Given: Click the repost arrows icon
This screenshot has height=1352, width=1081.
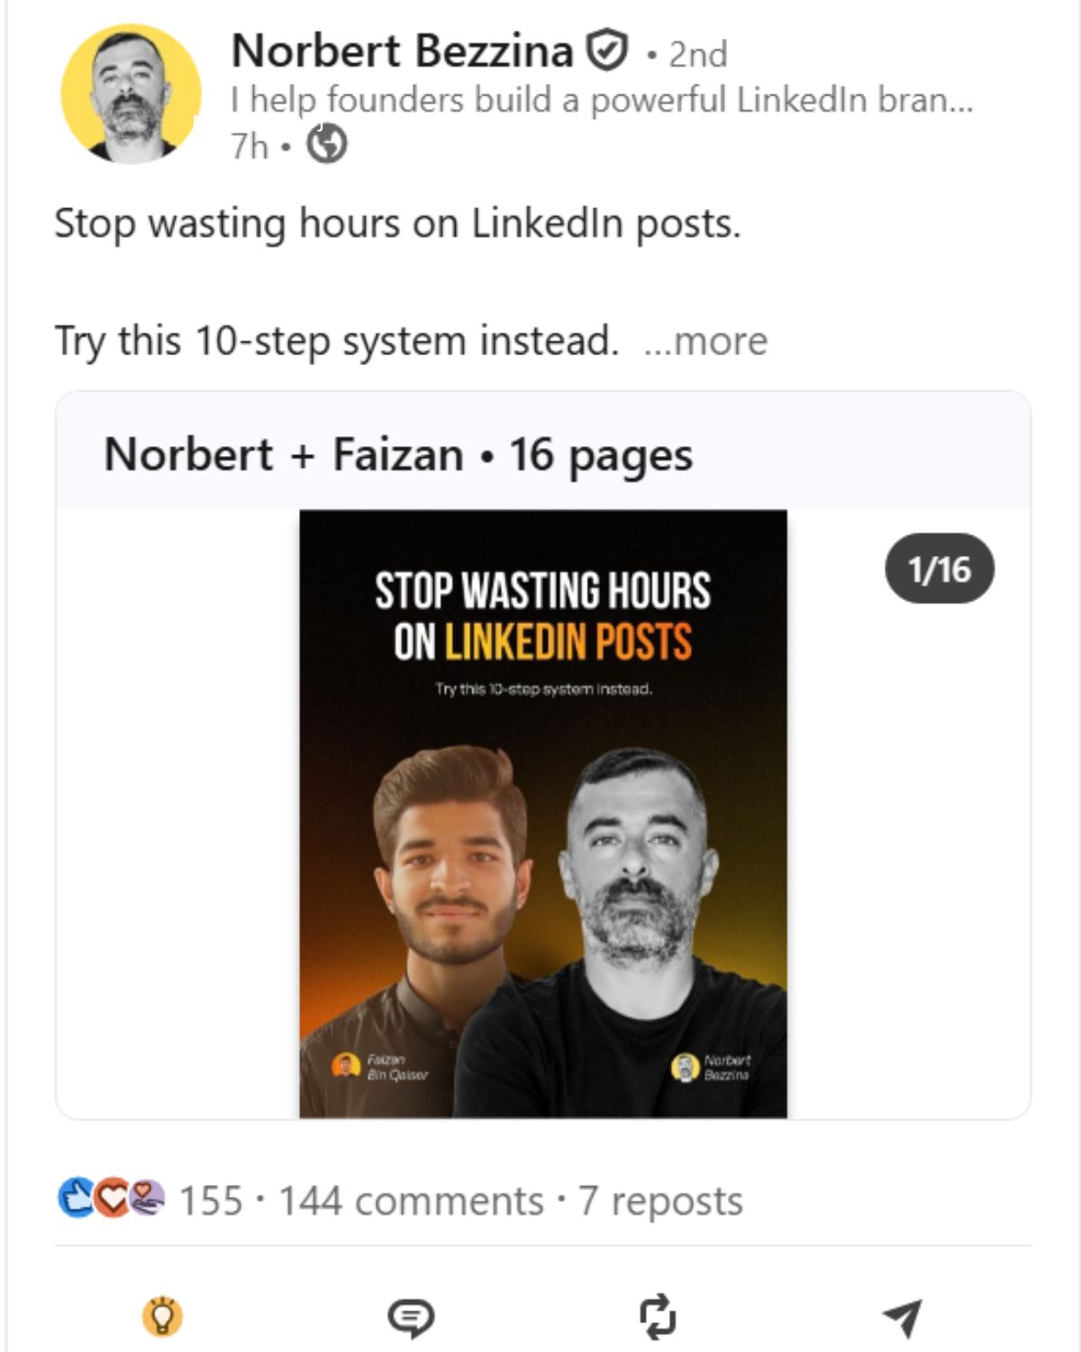Looking at the screenshot, I should 658,1317.
